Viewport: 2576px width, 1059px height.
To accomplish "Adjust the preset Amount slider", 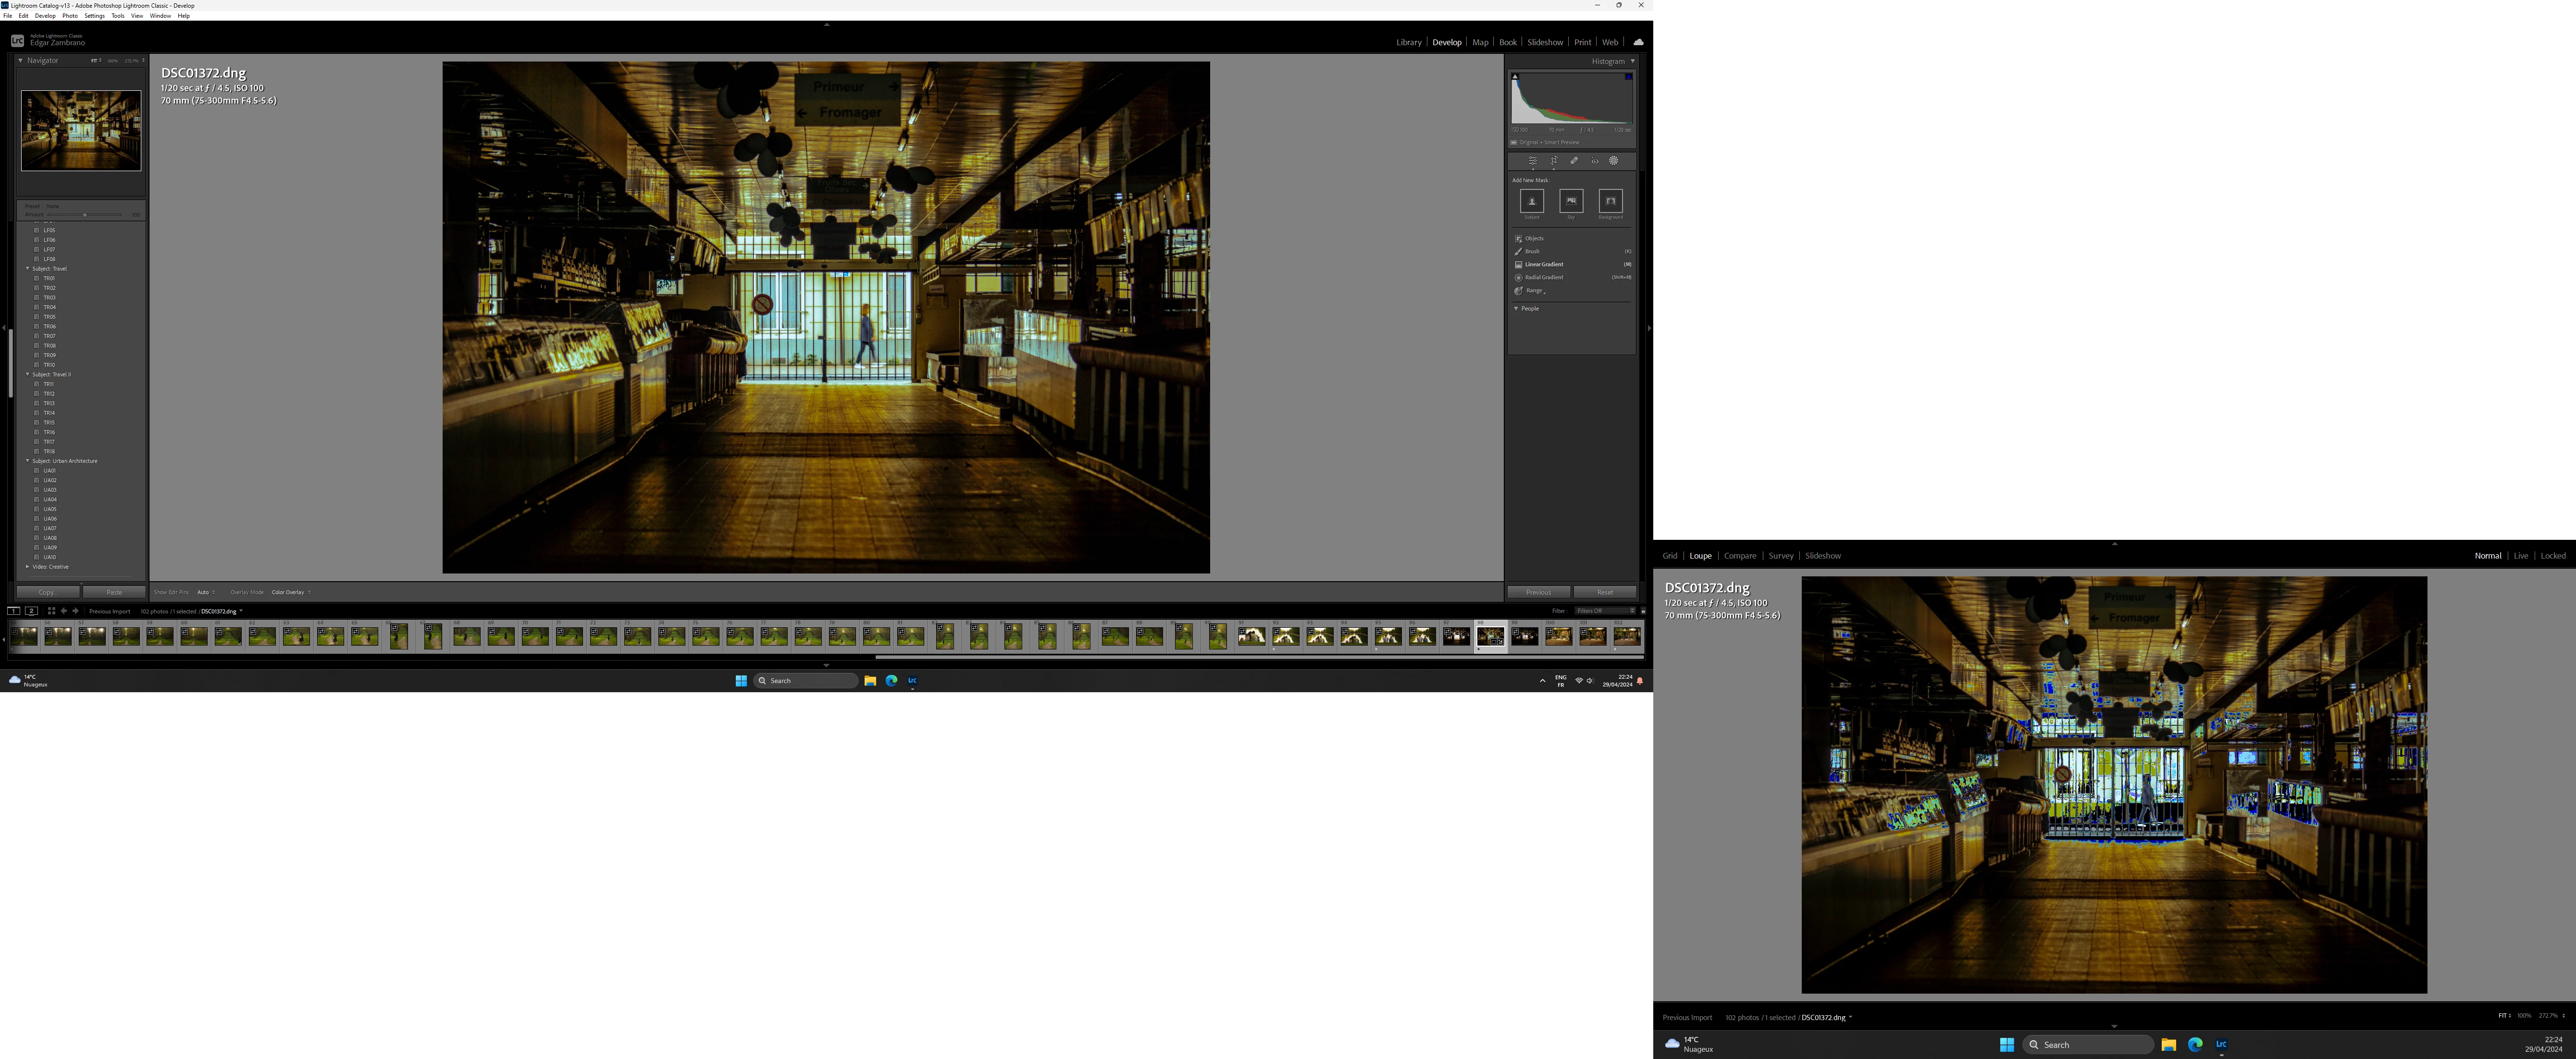I will point(85,214).
